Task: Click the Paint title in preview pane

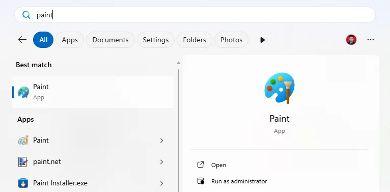Action: (280, 119)
